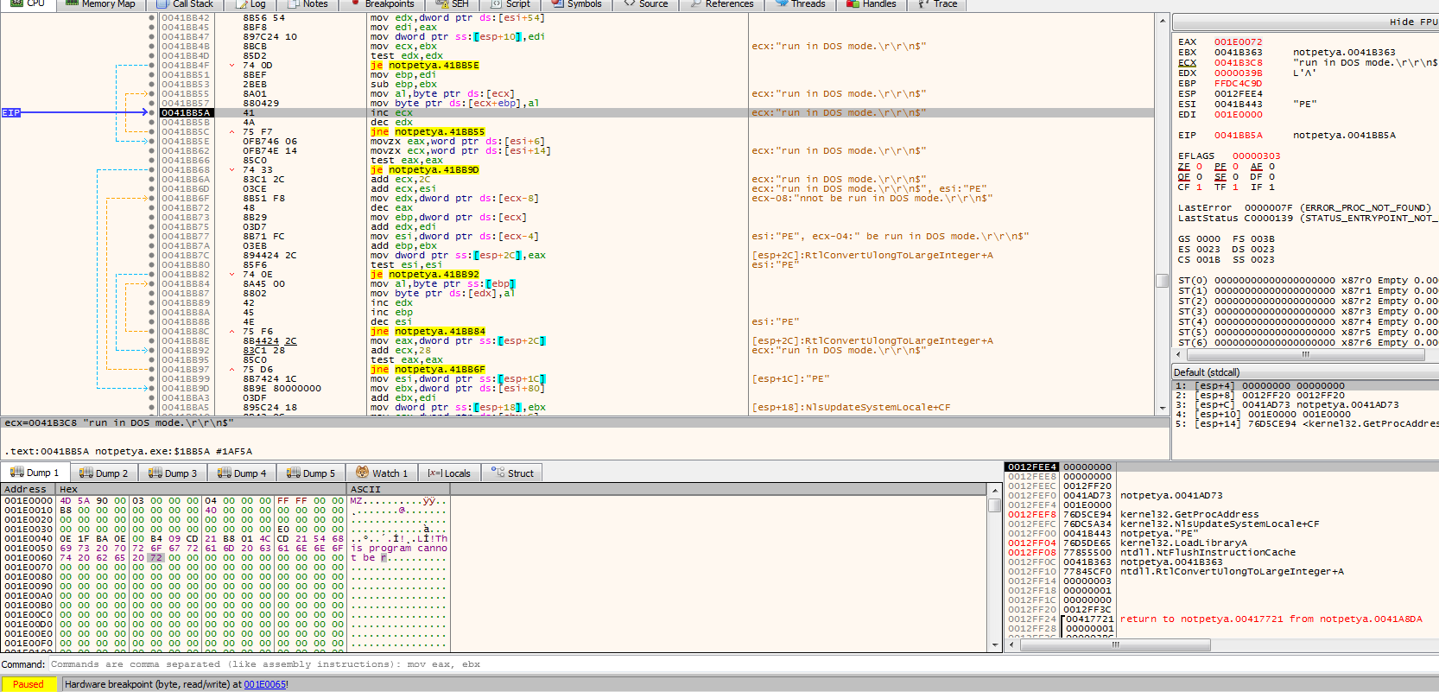Toggle breakpoint dot at address 0041BB5C
Viewport: 1439px width, 692px height.
point(152,131)
